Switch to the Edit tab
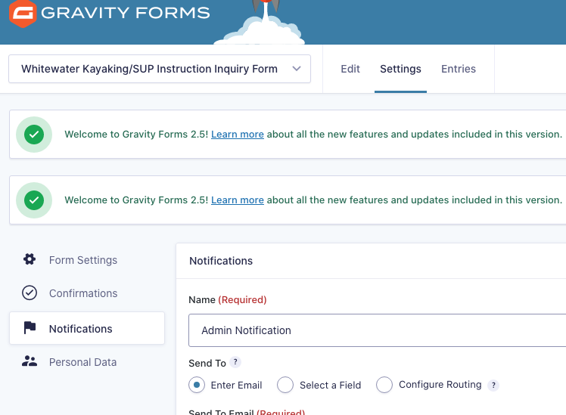The height and width of the screenshot is (415, 566). 350,69
